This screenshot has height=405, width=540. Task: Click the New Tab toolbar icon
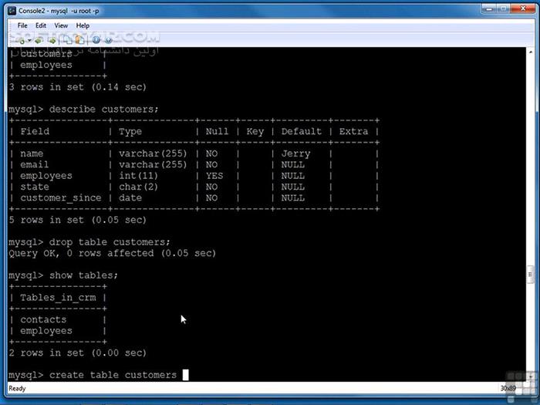[21, 40]
